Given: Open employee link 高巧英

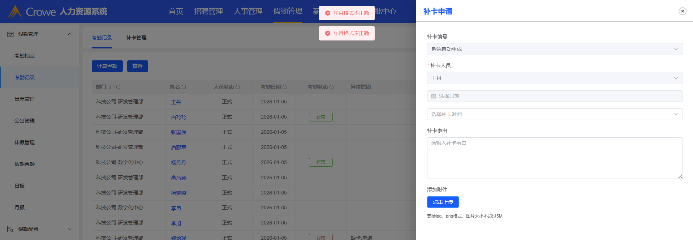Looking at the screenshot, I should (178, 178).
